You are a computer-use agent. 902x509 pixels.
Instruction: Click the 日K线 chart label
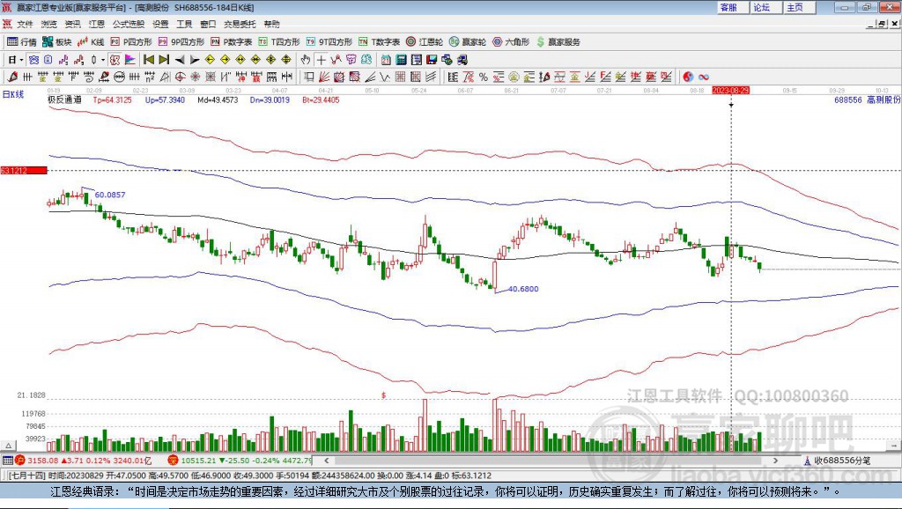[x=13, y=94]
